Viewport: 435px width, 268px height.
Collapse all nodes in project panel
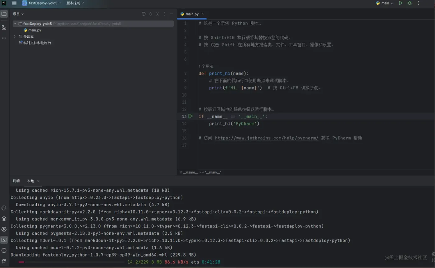158,14
